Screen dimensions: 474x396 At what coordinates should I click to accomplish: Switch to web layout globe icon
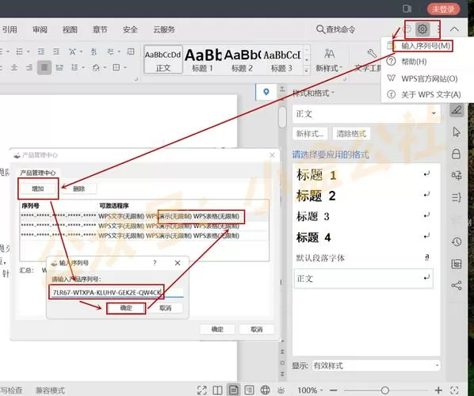point(265,390)
